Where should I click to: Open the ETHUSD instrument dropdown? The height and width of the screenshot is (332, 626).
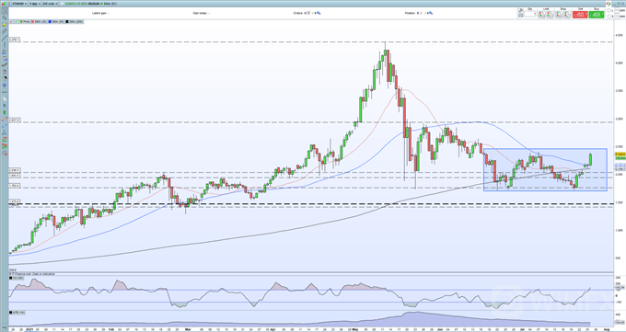[x=19, y=4]
